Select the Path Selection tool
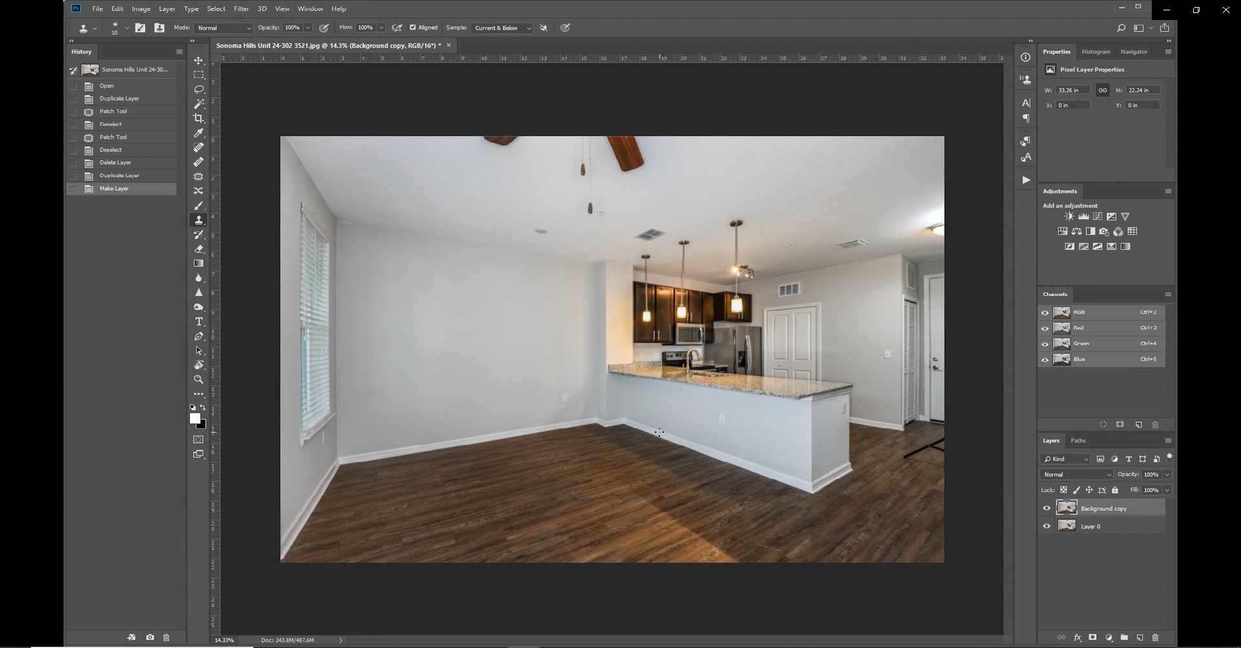1241x648 pixels. click(x=198, y=351)
